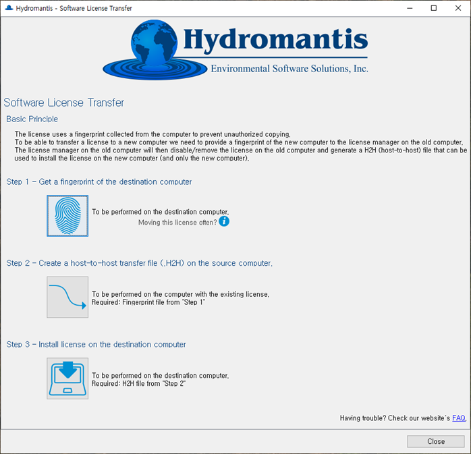Click 'Step 3 - Install license' heading
471x454 pixels.
click(x=96, y=345)
